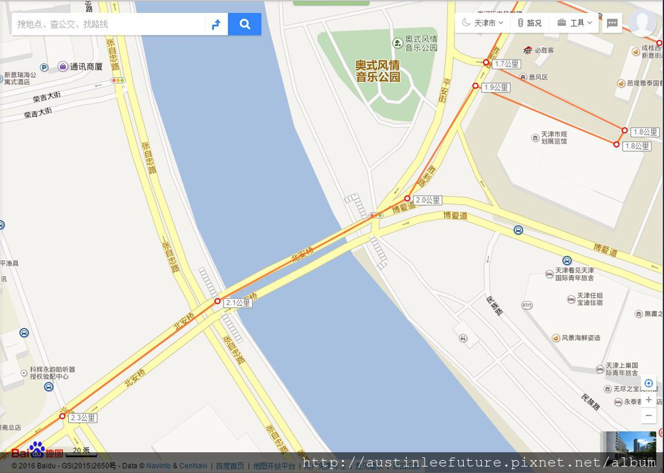Click the 2.1公里 distance marker point
The height and width of the screenshot is (473, 664).
click(x=217, y=301)
